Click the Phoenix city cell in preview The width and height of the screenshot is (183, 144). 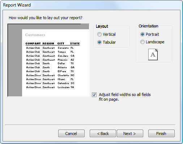pyautogui.click(x=63, y=60)
